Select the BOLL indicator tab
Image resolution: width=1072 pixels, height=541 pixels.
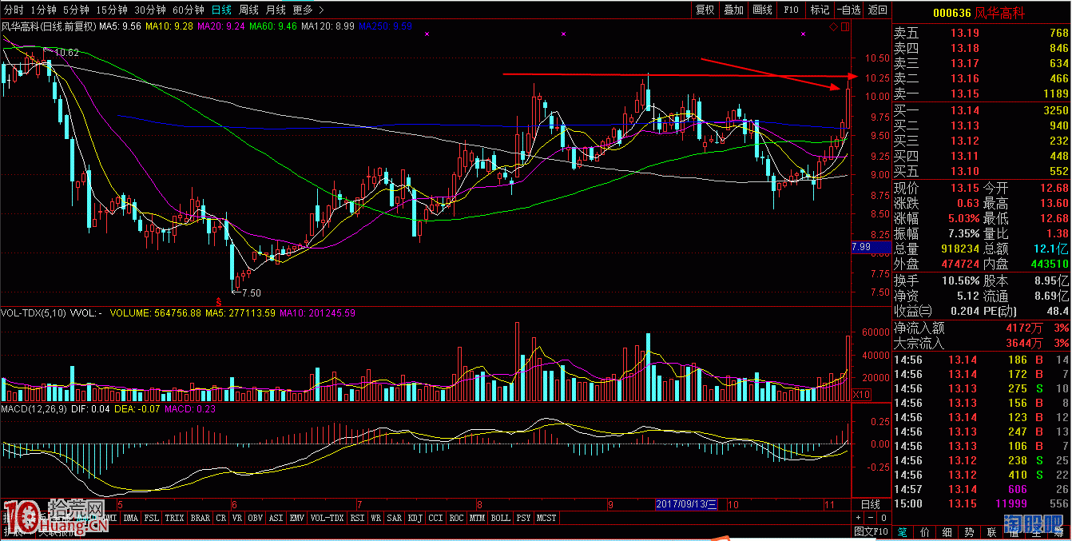click(501, 518)
